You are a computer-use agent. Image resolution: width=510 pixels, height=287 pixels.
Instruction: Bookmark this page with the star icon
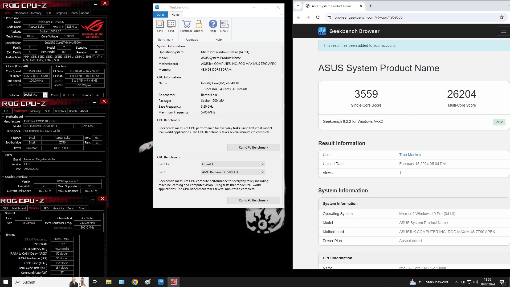[x=501, y=17]
